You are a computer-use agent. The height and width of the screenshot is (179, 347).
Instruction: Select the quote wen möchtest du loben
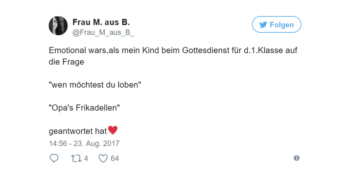pyautogui.click(x=95, y=85)
